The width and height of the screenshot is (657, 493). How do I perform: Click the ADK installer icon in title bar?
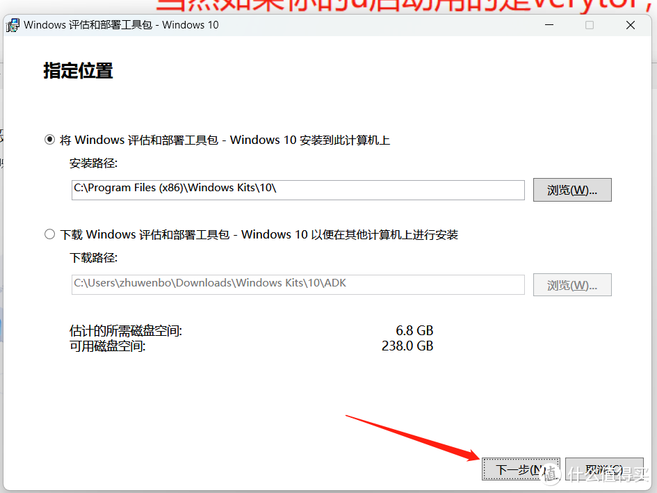13,25
